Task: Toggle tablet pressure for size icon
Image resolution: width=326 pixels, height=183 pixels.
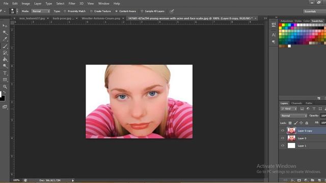Action: (172, 11)
